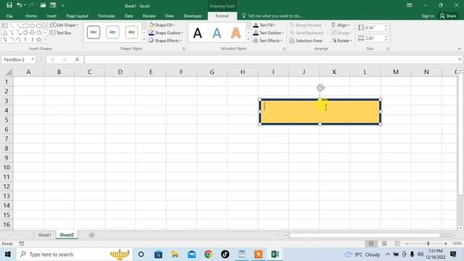Viewport: 464px width, 261px height.
Task: Expand the shapes gallery More arrow
Action: point(45,39)
